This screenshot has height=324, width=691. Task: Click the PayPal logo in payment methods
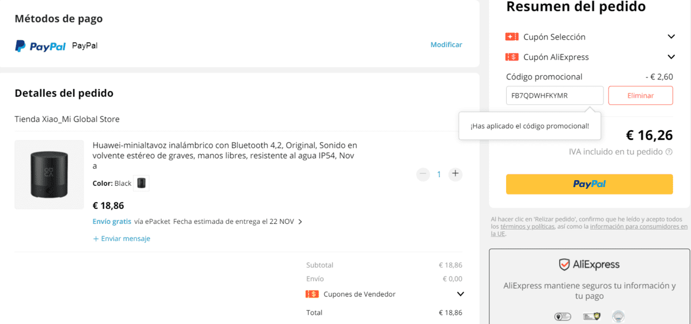(x=40, y=46)
